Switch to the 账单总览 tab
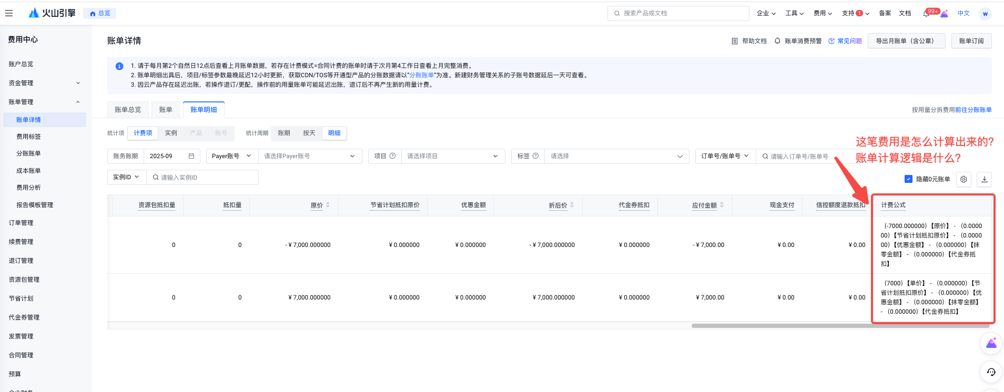The width and height of the screenshot is (1004, 392). pyautogui.click(x=128, y=110)
